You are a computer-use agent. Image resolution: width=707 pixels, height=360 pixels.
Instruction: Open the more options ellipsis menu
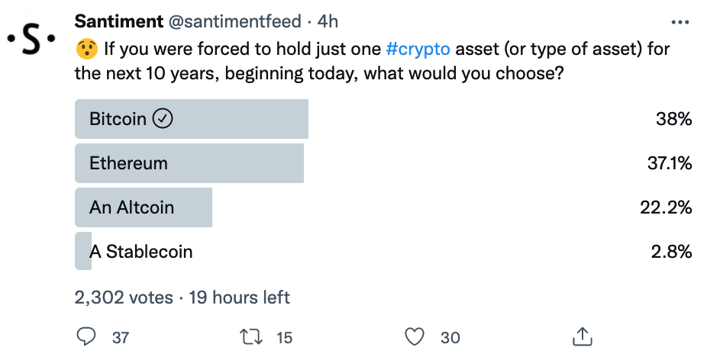click(680, 22)
